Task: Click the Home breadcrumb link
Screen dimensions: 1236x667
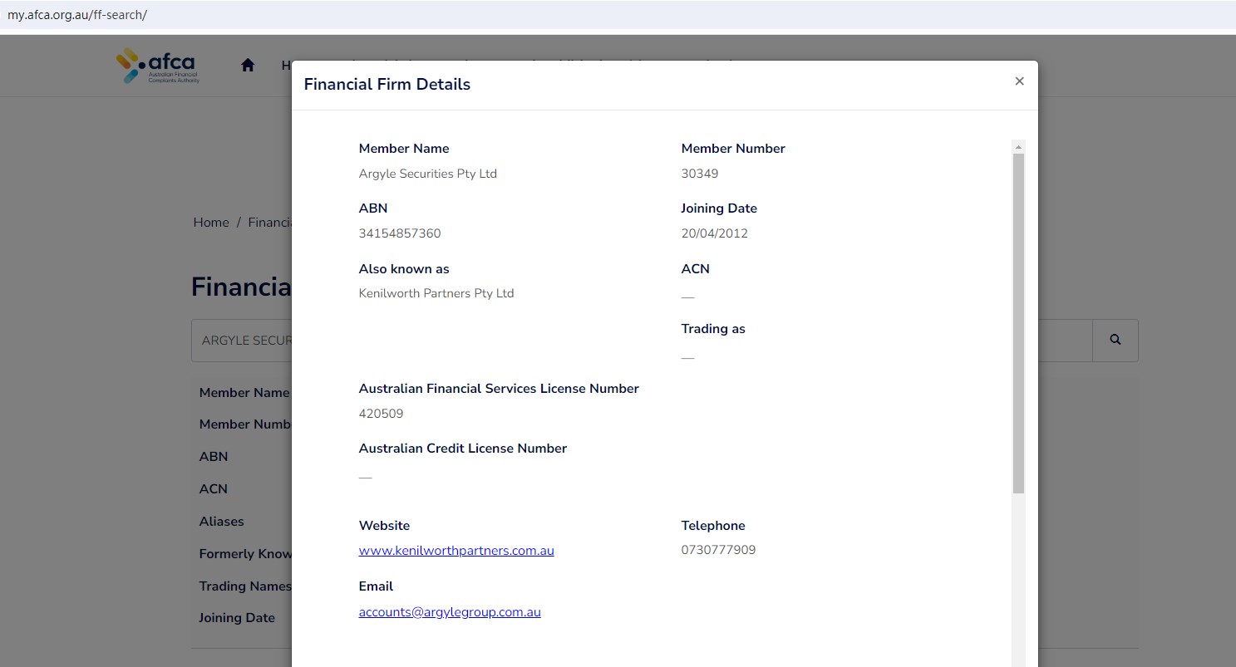Action: click(x=211, y=223)
